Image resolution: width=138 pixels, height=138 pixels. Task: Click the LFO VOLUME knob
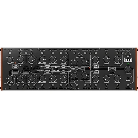tap(20, 59)
